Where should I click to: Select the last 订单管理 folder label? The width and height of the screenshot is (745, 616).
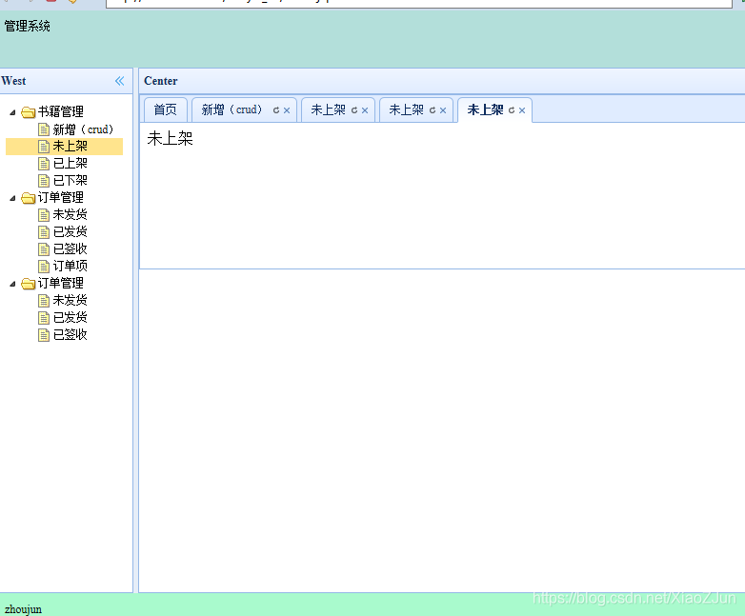tap(61, 284)
